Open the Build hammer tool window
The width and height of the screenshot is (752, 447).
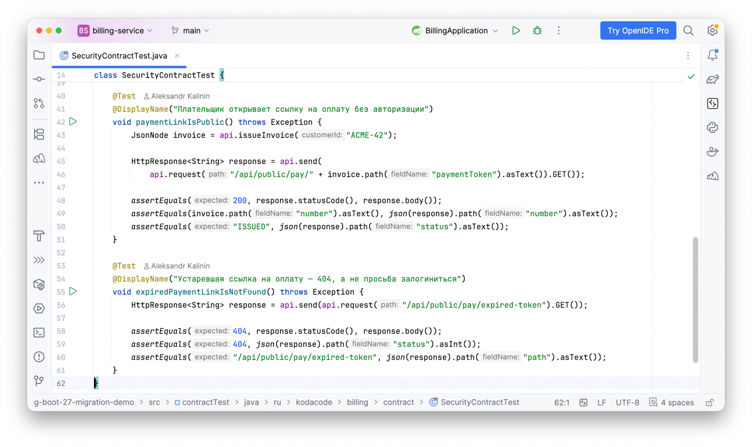click(39, 236)
